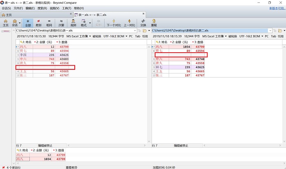Click the 4 个差异行 status icon
The image size is (286, 169).
[4, 167]
